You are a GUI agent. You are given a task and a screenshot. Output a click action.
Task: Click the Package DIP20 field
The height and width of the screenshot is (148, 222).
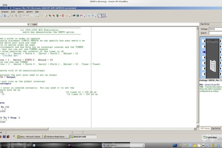point(215,29)
